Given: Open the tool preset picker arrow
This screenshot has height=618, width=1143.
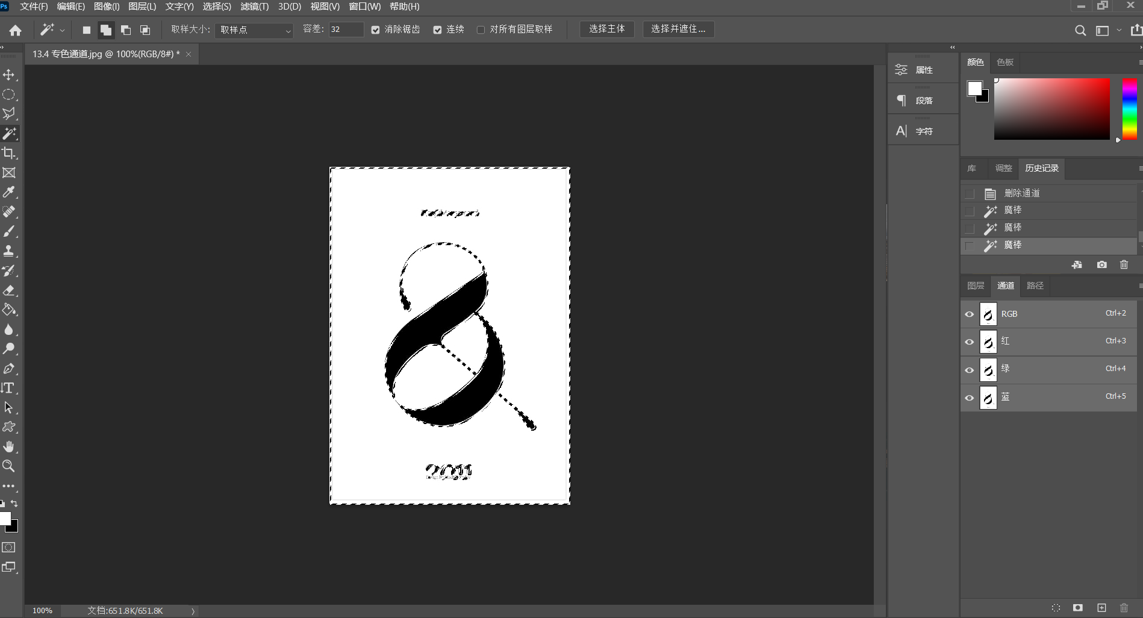Looking at the screenshot, I should (62, 30).
